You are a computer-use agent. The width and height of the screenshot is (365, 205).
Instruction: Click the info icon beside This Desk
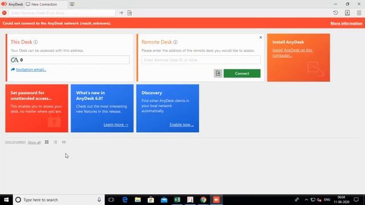[x=35, y=42]
